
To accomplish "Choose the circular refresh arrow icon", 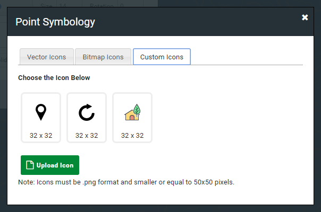I will click(x=87, y=112).
